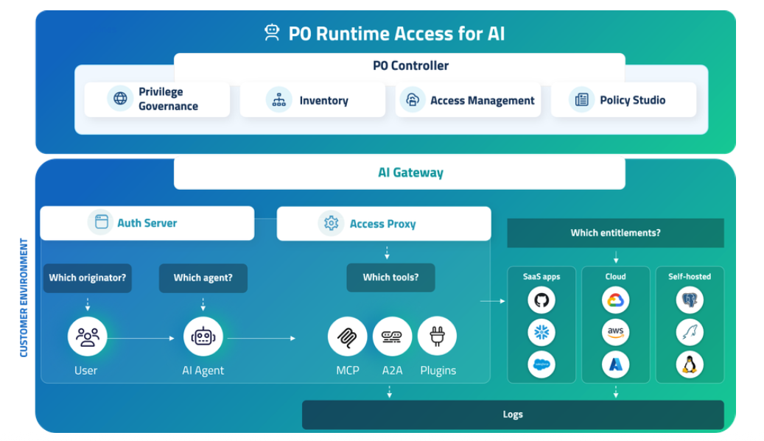
Task: Click the Salesforce icon under SaaS apps
Action: (542, 364)
